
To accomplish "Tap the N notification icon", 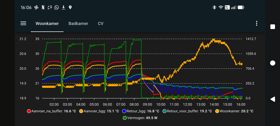I will coord(43,7).
